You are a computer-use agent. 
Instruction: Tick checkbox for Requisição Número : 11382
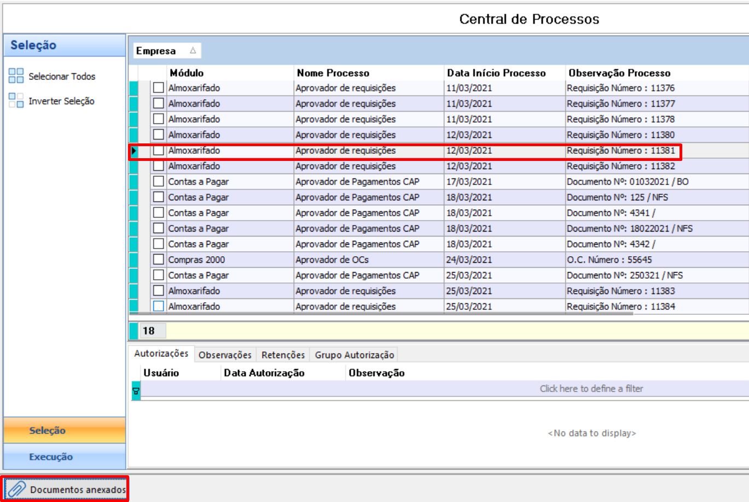point(159,166)
